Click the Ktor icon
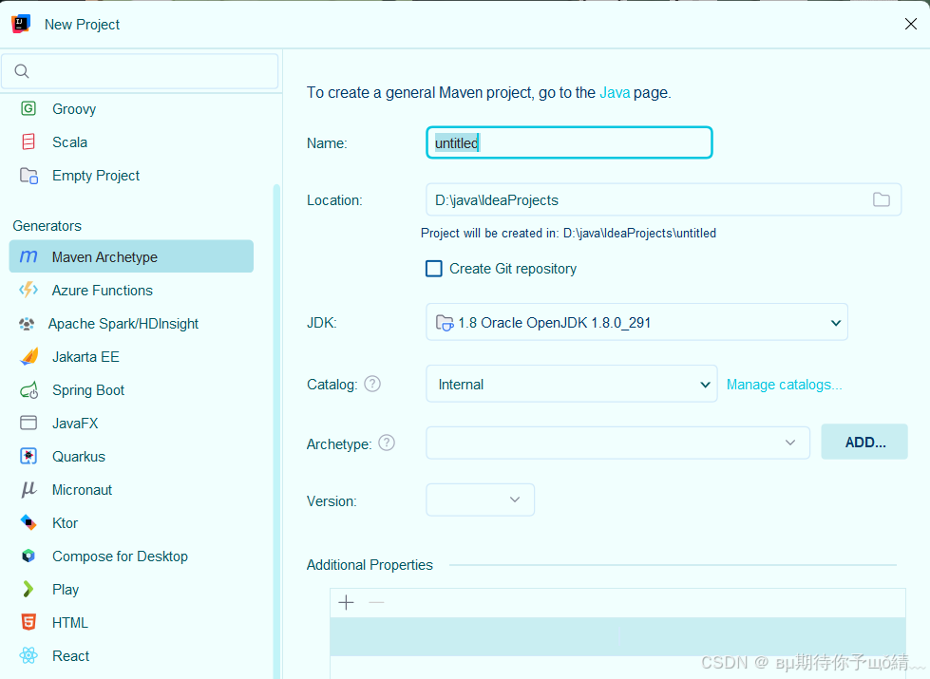This screenshot has height=679, width=930. 28,522
